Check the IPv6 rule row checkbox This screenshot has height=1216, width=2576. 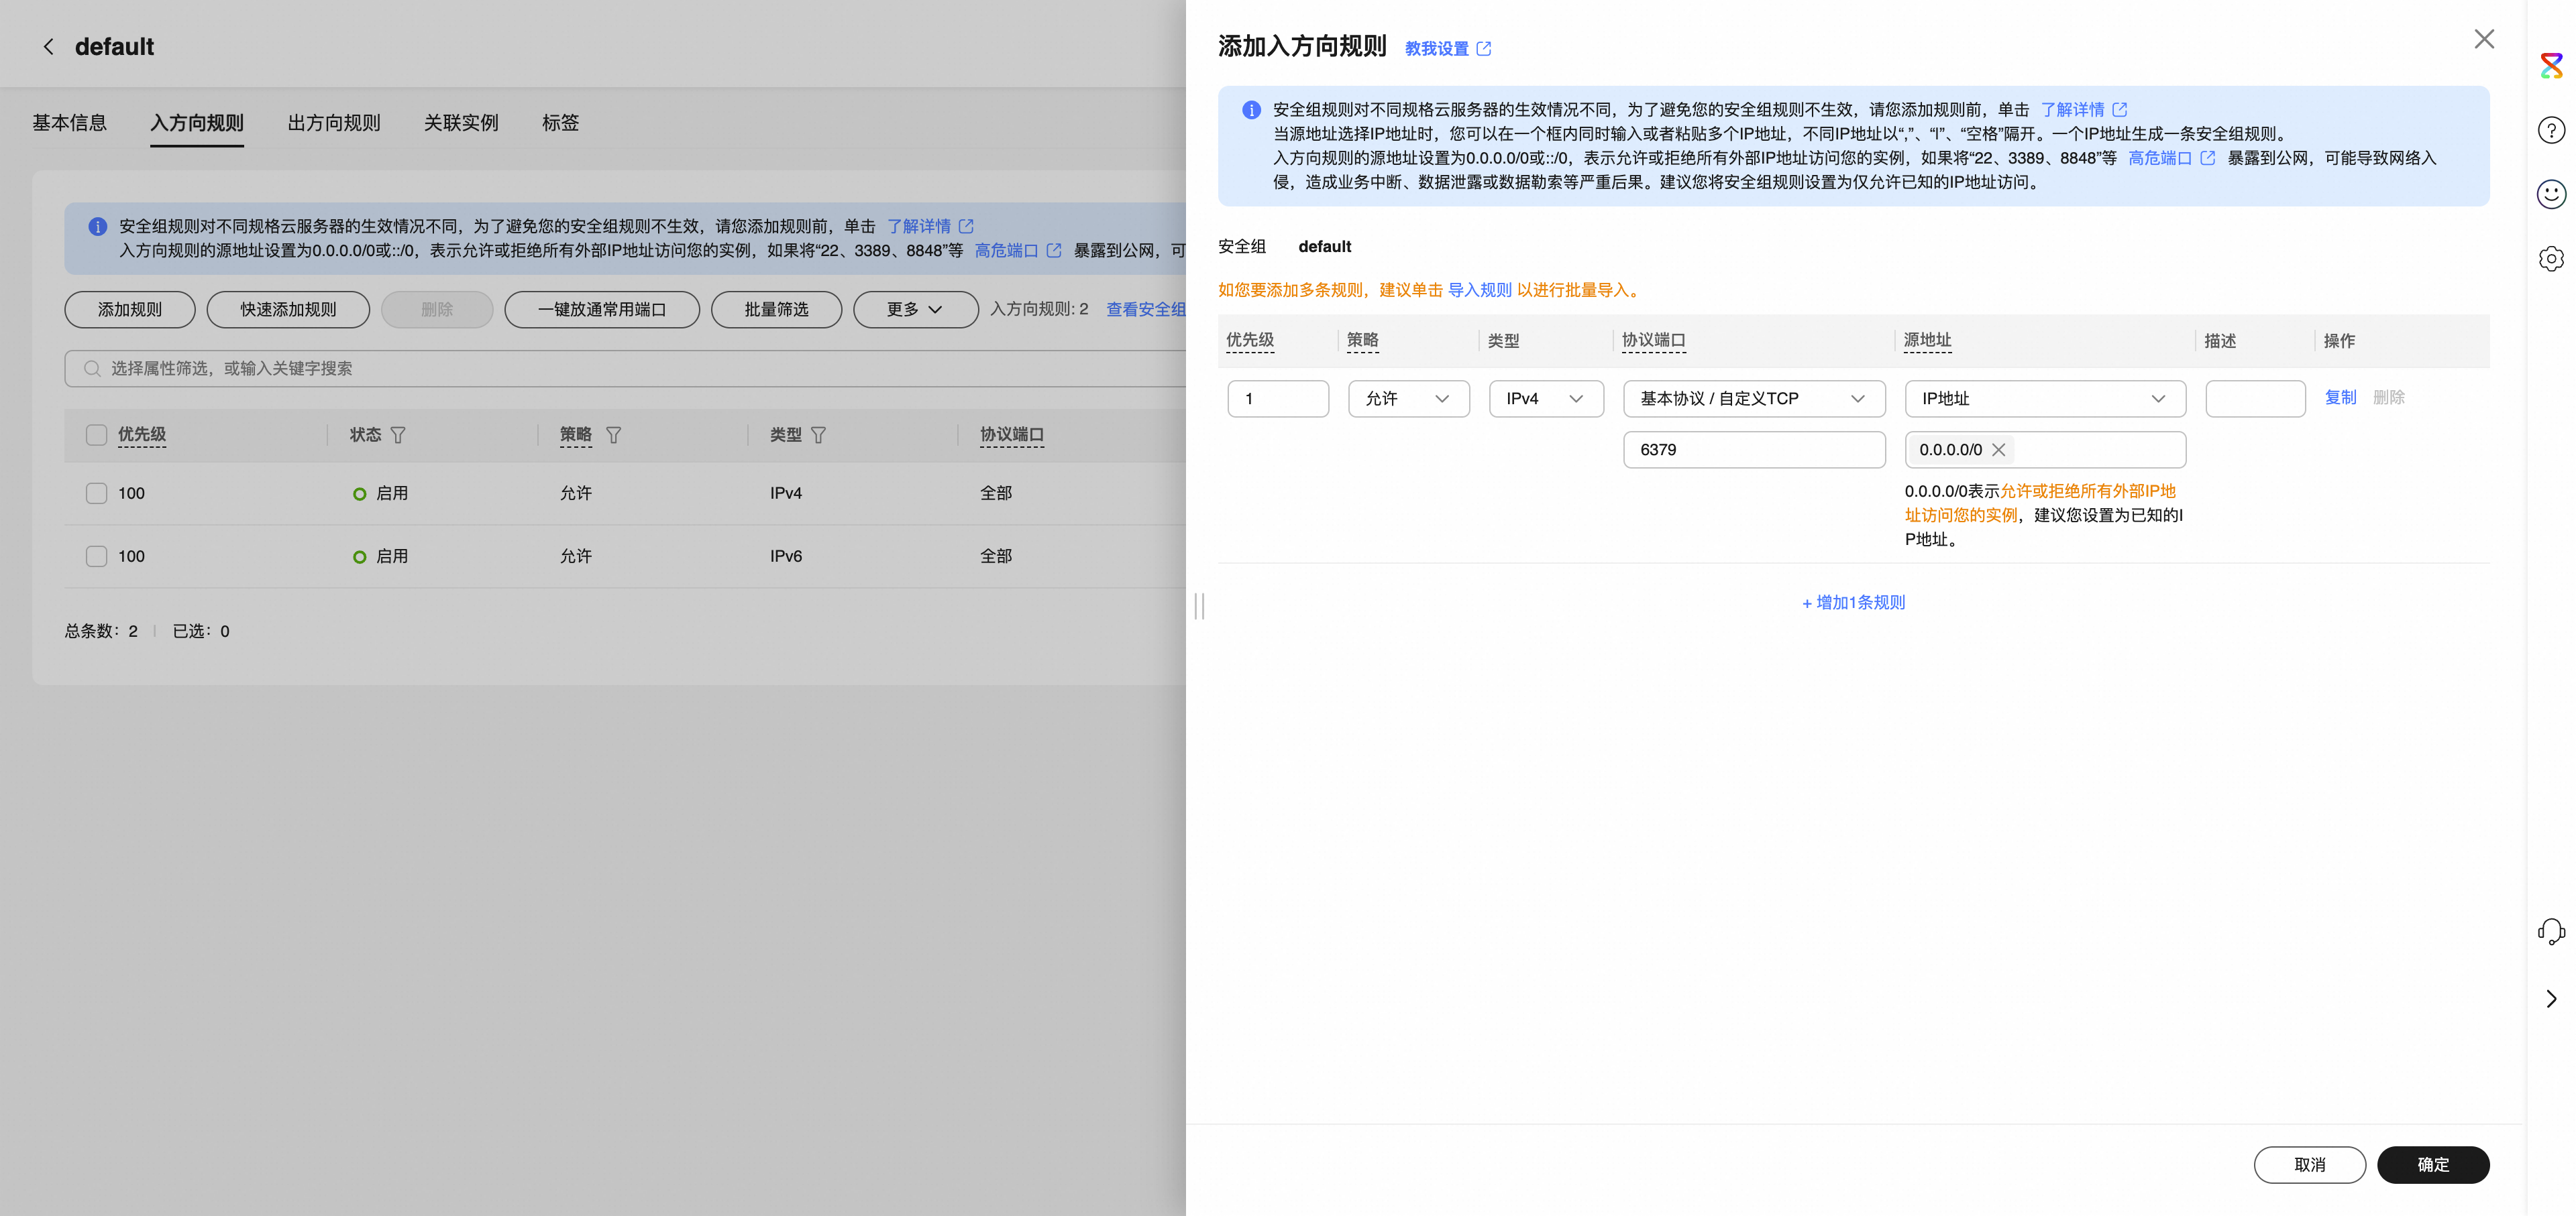tap(96, 556)
